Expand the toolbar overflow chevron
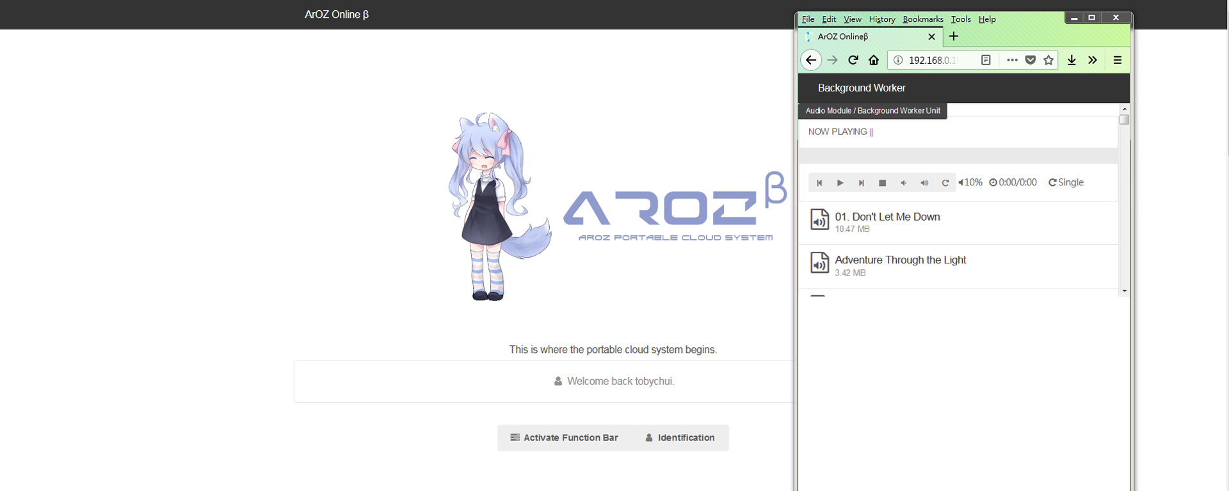The height and width of the screenshot is (491, 1229). click(1093, 60)
